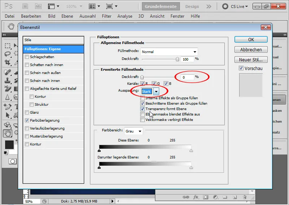
Task: Open the Bearbeiten menu
Action: pyautogui.click(x=31, y=16)
